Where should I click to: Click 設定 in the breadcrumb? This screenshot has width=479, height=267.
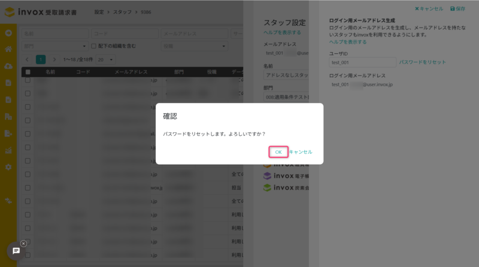pyautogui.click(x=99, y=12)
